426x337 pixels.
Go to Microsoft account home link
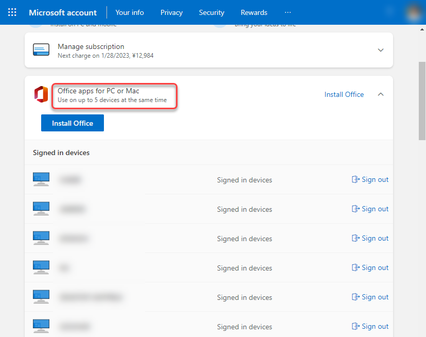point(63,12)
